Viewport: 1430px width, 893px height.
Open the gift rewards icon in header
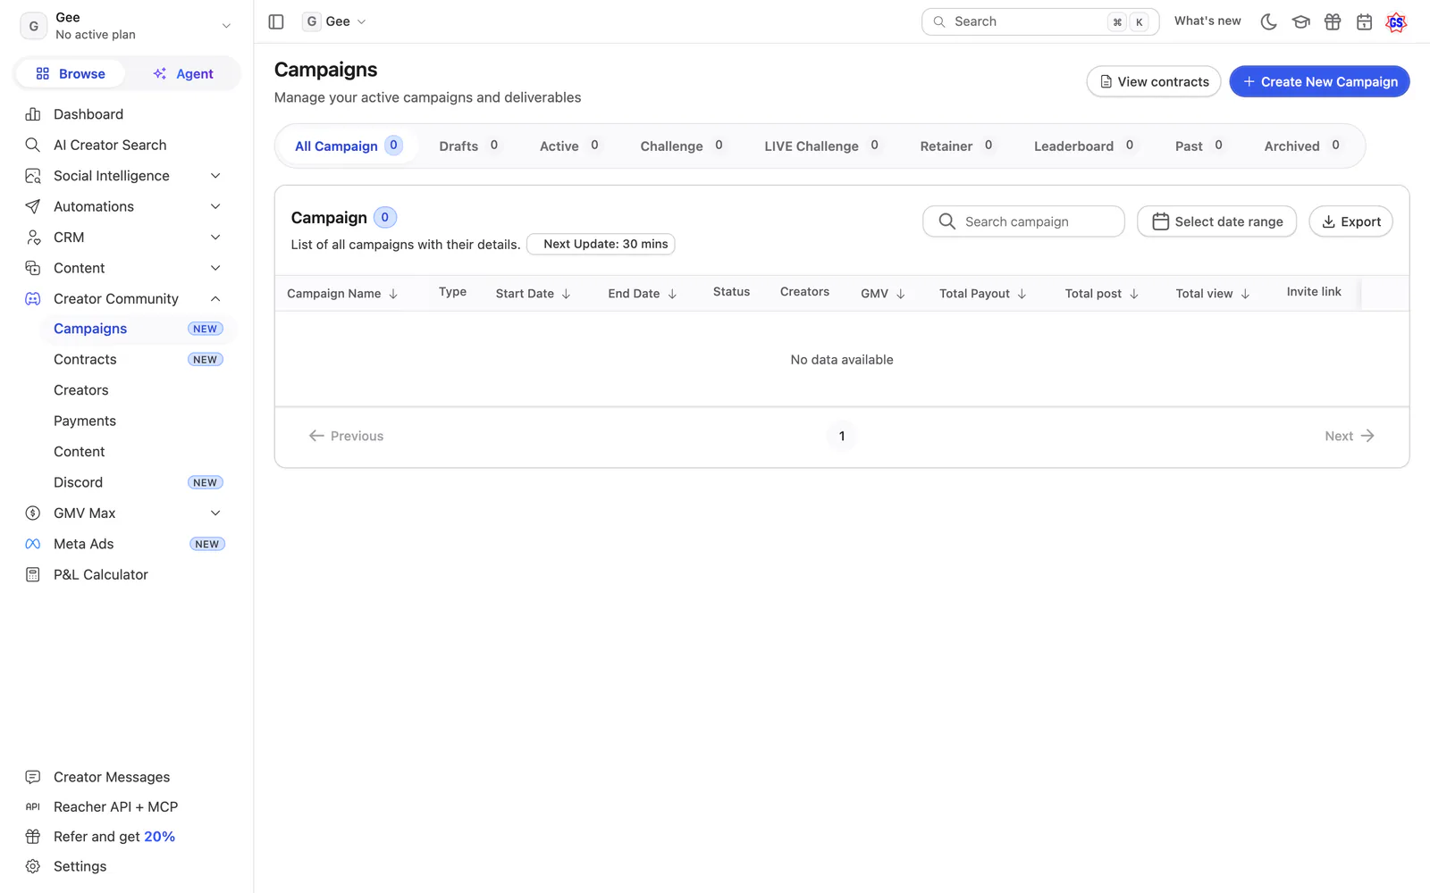pos(1333,21)
